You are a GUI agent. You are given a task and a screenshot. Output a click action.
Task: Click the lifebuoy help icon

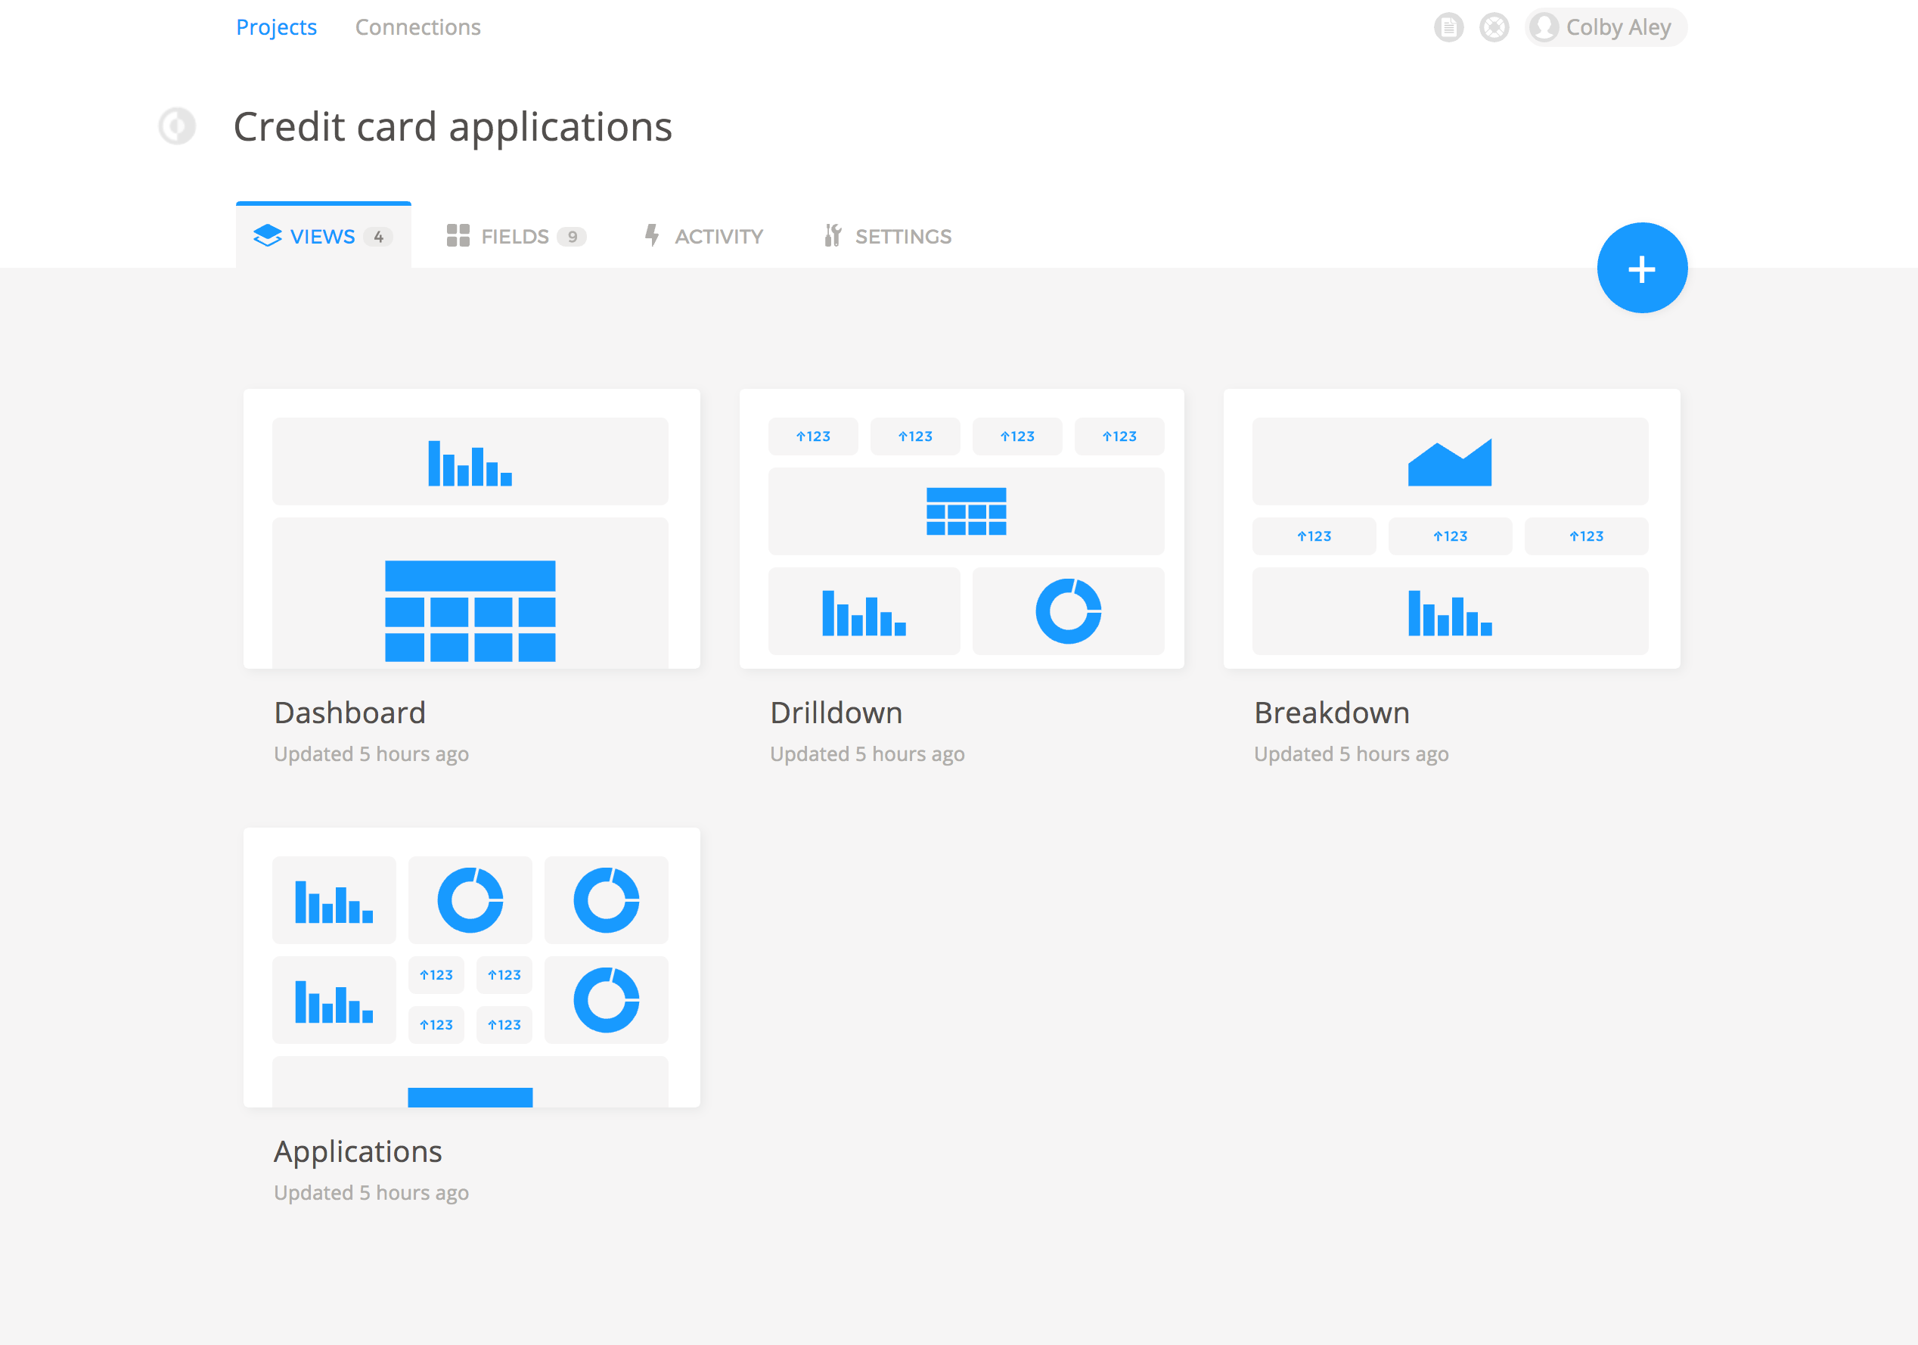(1494, 27)
